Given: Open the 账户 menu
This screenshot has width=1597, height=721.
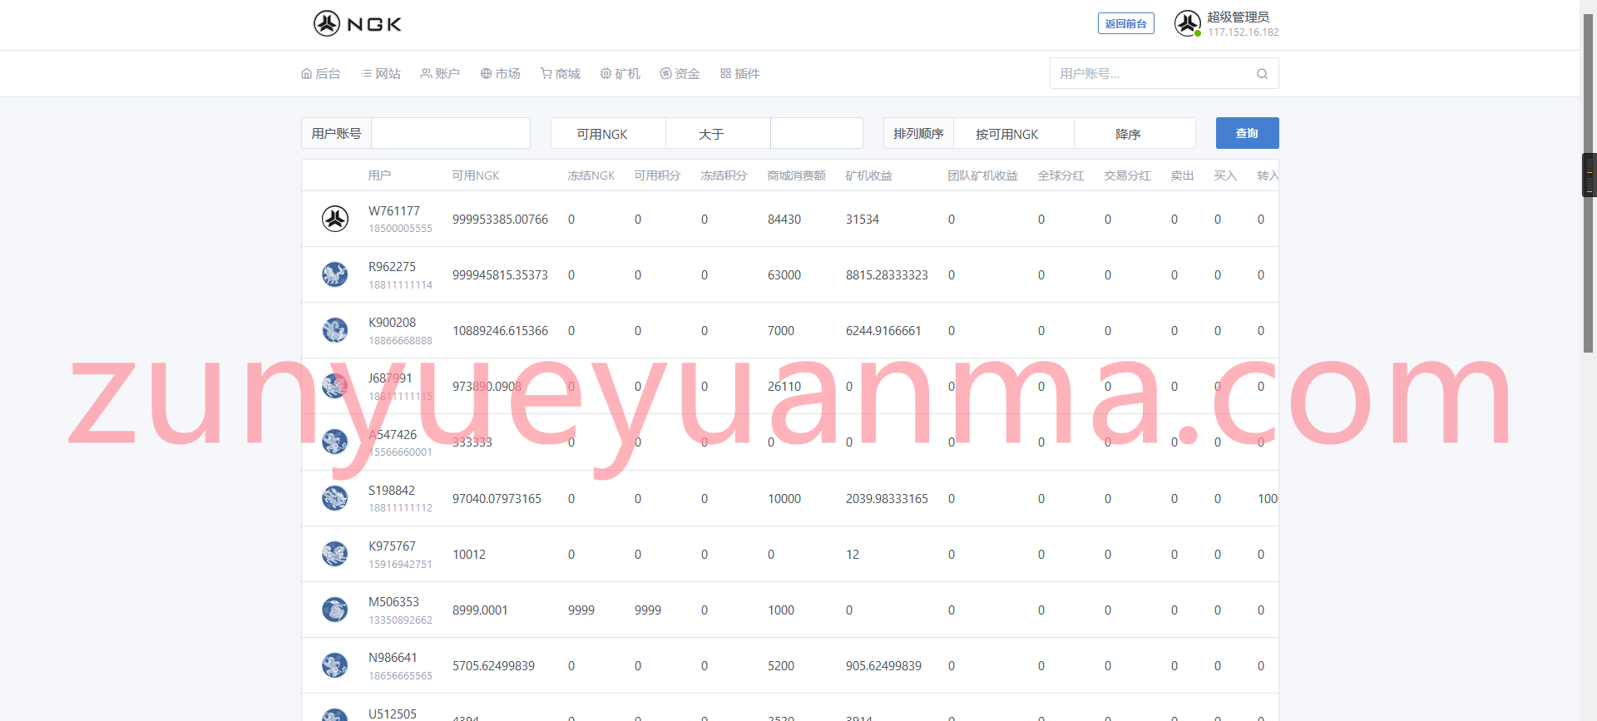Looking at the screenshot, I should pos(440,73).
